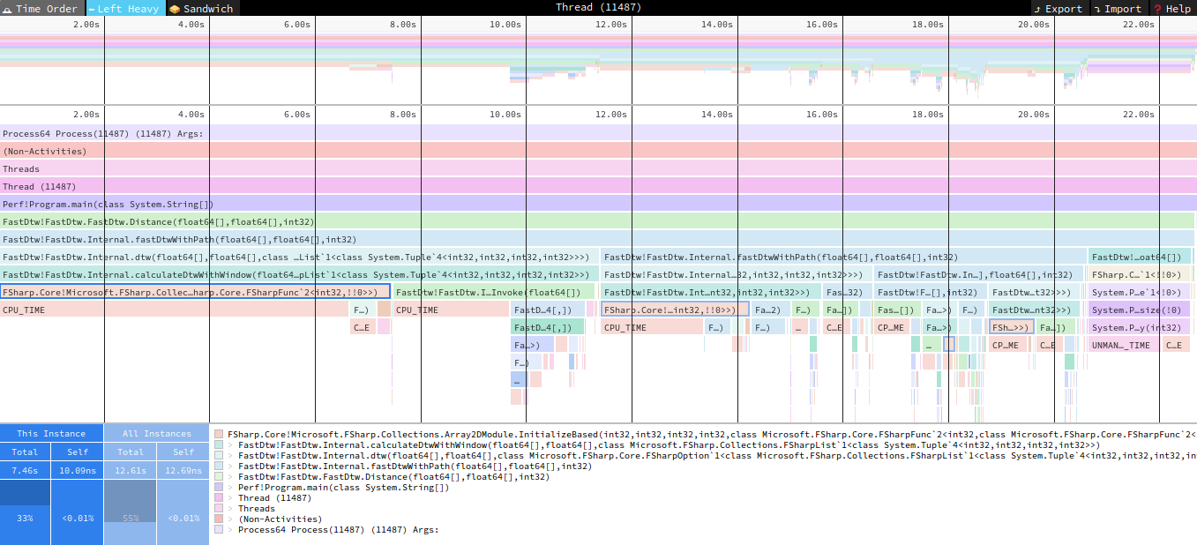
Task: Click the color swatch beside Perf!Program.main in stack list
Action: 219,487
